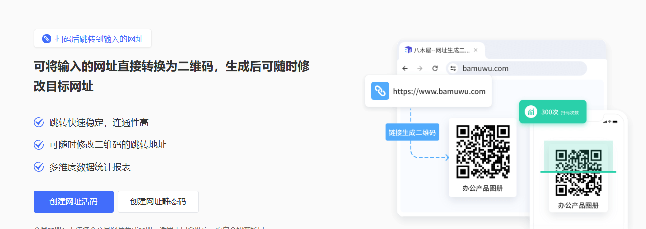
Task: Click the 'https://www.bamuwu.com' URL text
Action: pos(439,92)
